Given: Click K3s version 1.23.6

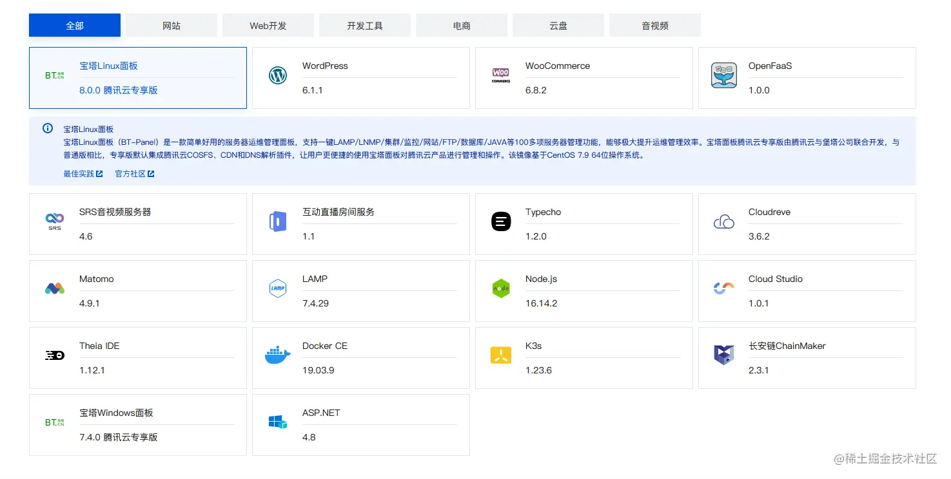Looking at the screenshot, I should (538, 370).
